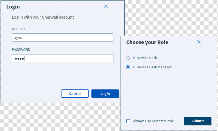The height and width of the screenshot is (131, 218).
Task: Enable Always Use Selected Role checkbox
Action: pos(128,121)
